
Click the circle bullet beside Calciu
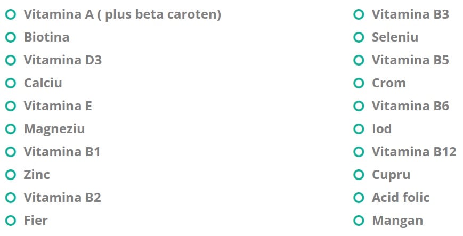click(x=11, y=83)
